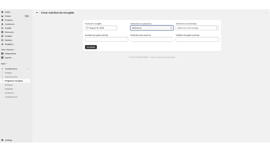Image resolution: width=270 pixels, height=152 pixels.
Task: Open the three-dot menu at top right
Action: click(266, 12)
